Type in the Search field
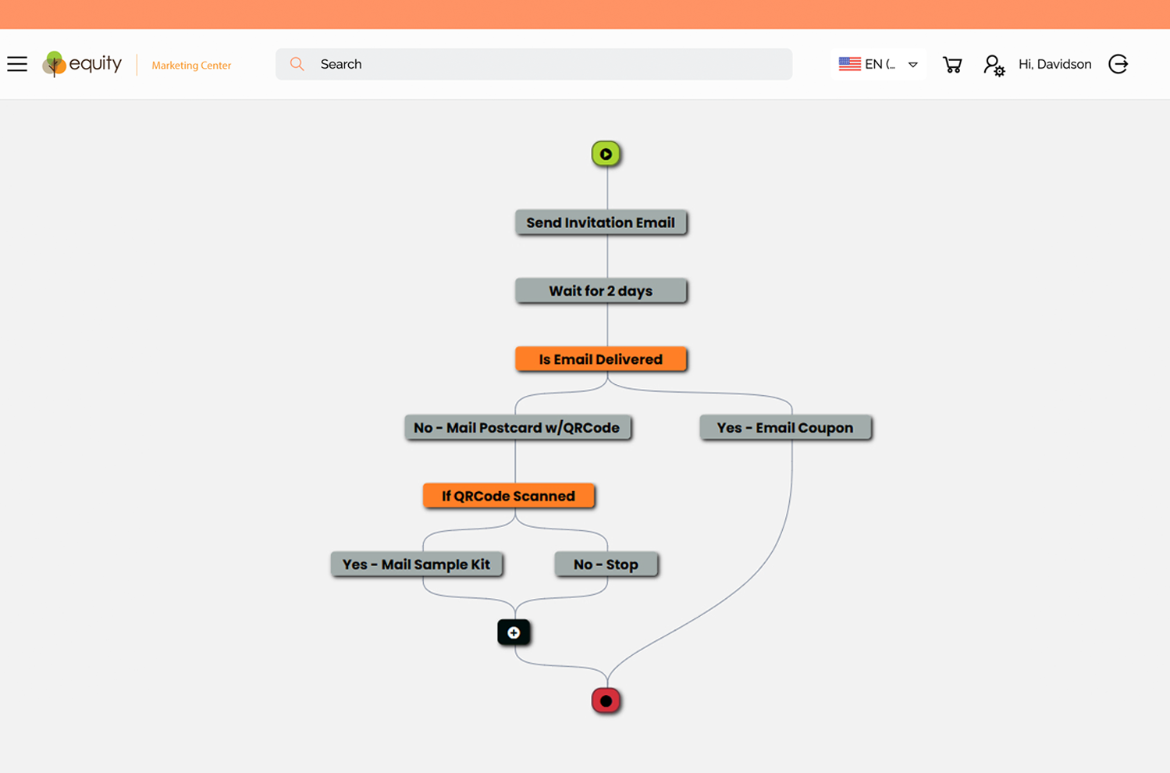The width and height of the screenshot is (1170, 773). point(546,64)
